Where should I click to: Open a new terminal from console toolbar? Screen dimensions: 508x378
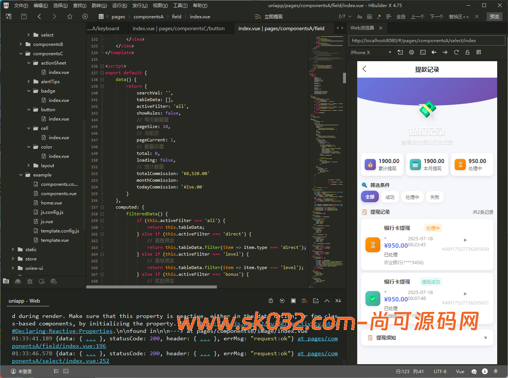[x=315, y=301]
